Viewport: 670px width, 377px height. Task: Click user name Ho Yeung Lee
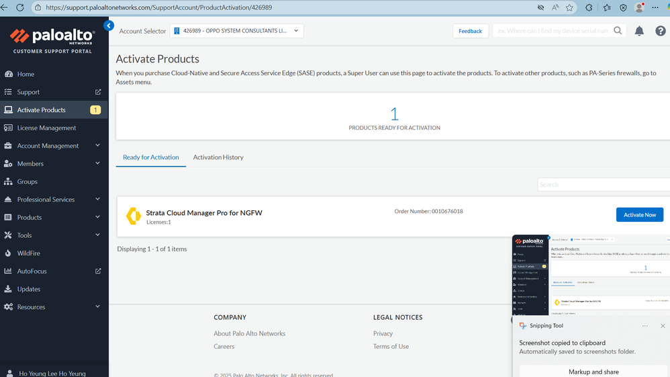(52, 373)
